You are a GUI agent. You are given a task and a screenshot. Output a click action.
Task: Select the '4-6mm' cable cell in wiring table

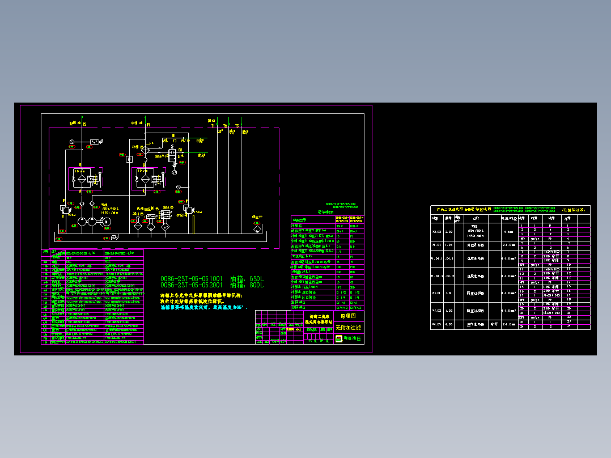[x=509, y=232]
